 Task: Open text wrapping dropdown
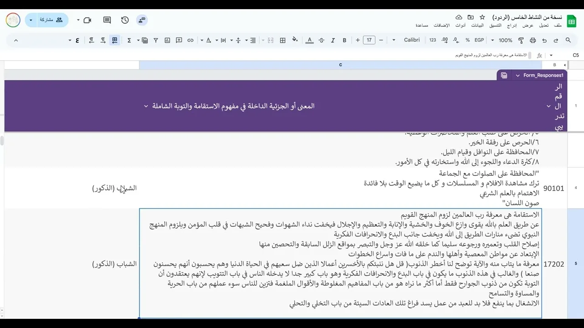pyautogui.click(x=221, y=40)
